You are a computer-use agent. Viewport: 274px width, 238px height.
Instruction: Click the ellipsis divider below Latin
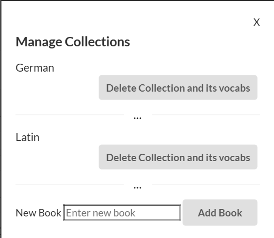(x=138, y=187)
